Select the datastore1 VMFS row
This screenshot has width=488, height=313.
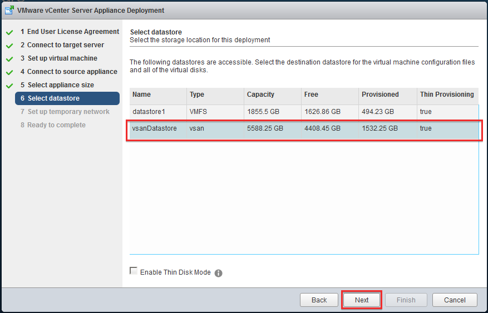[x=304, y=112]
